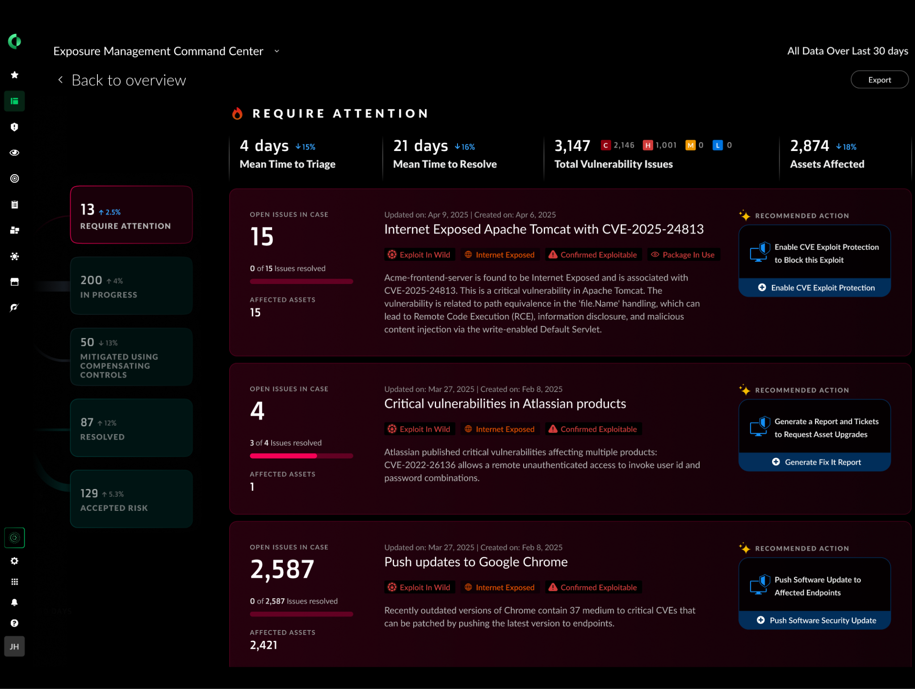Open Push updates to Google Chrome title

[476, 562]
